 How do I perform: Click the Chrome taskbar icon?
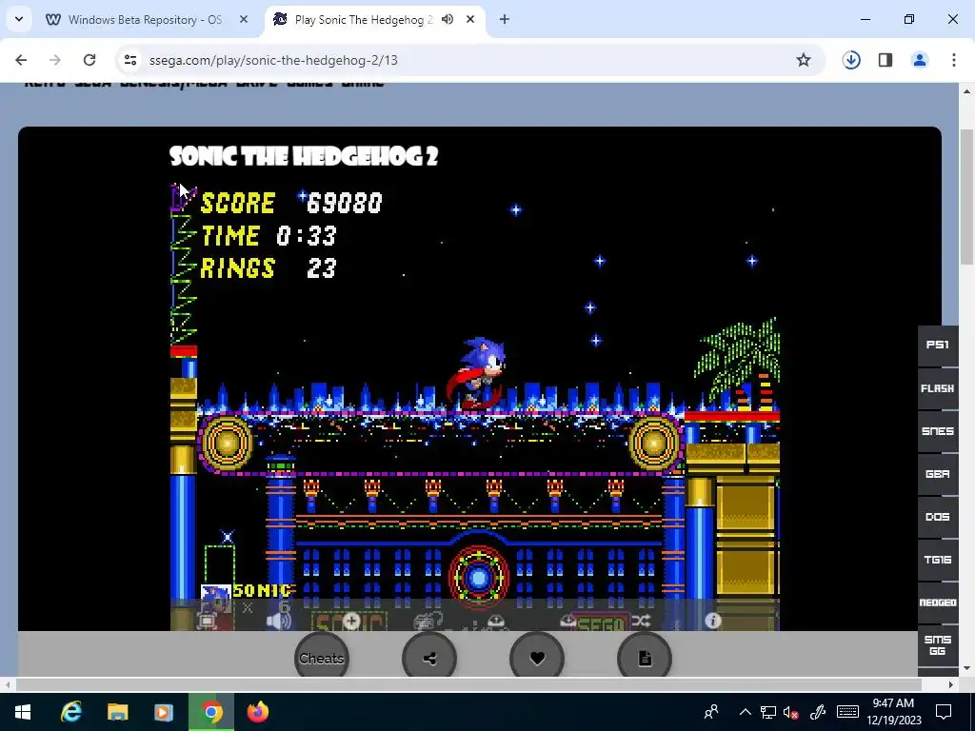coord(210,712)
